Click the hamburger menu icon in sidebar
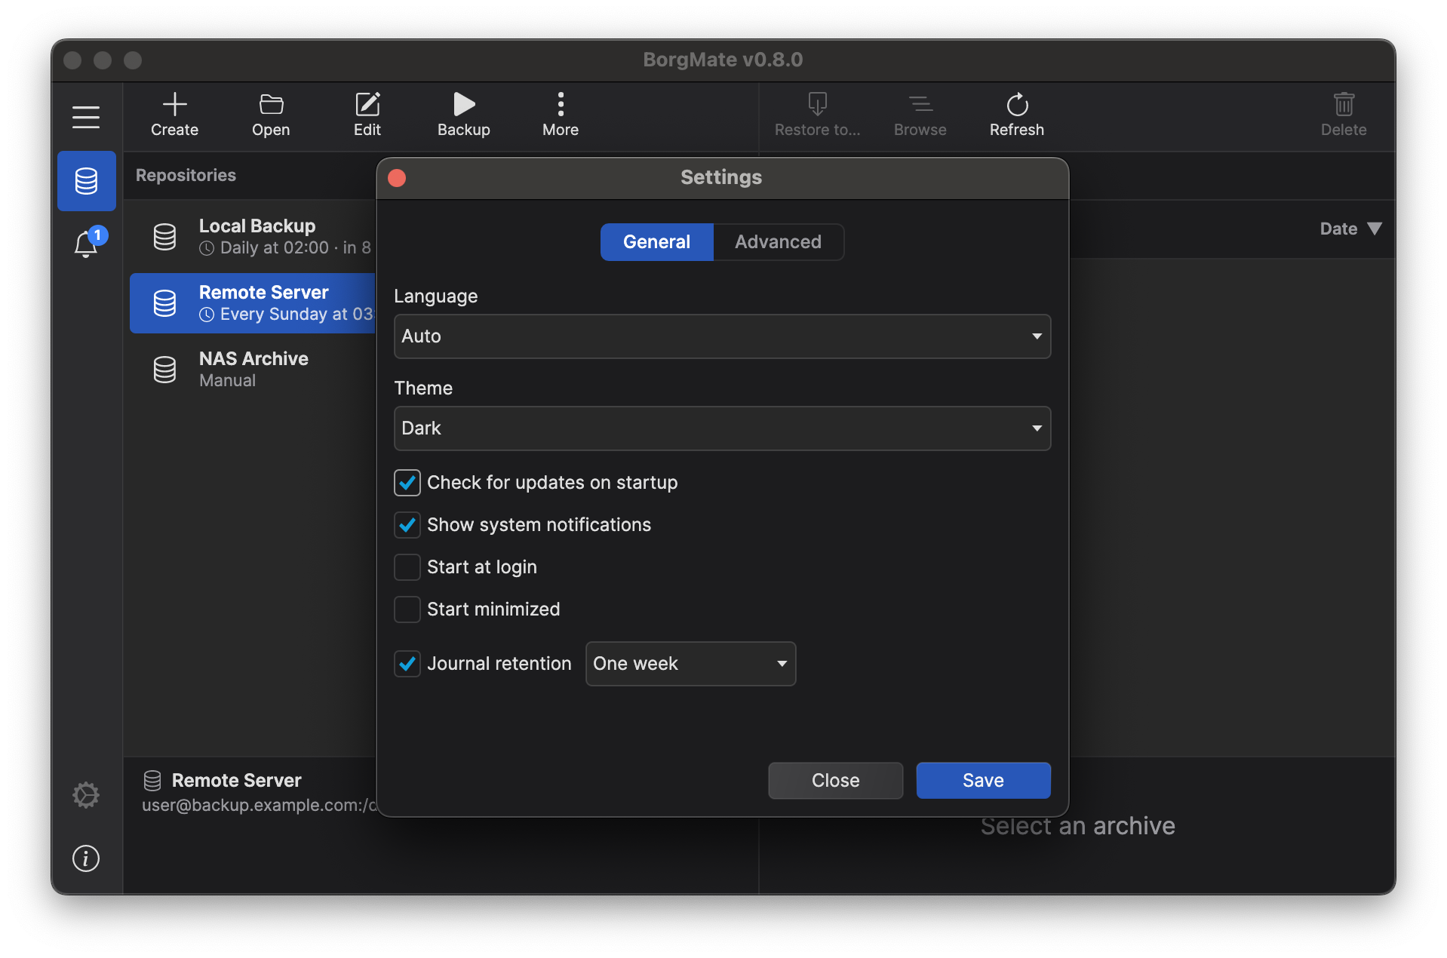Image resolution: width=1447 pixels, height=958 pixels. (86, 117)
